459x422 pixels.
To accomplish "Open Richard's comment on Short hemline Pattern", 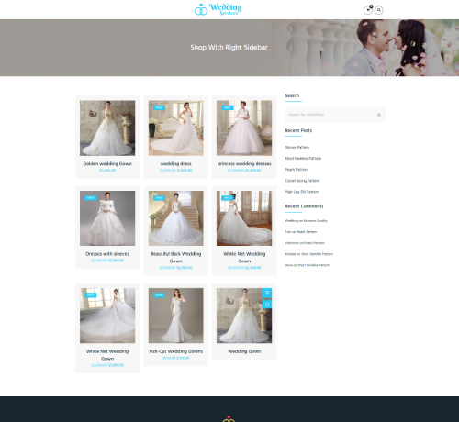I will pyautogui.click(x=308, y=254).
